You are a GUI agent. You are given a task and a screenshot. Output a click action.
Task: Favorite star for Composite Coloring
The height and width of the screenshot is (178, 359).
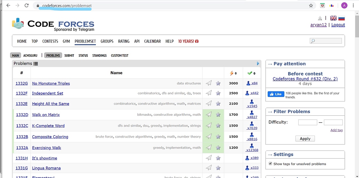pos(218,137)
